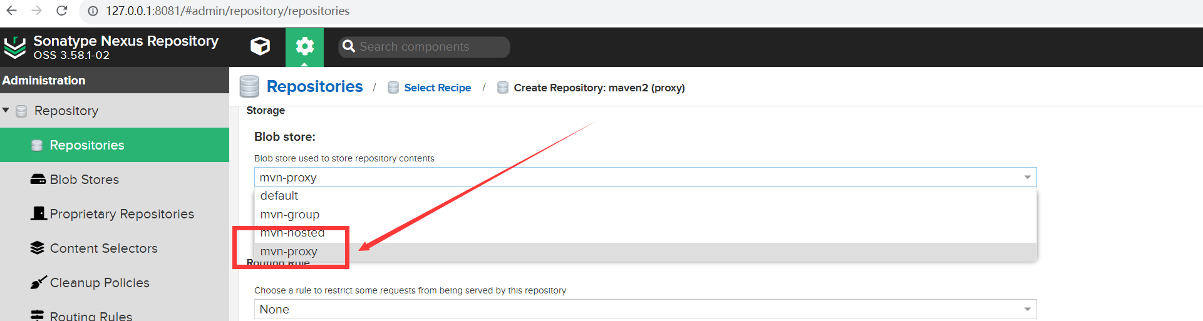Reload the page with refresh icon

pos(61,11)
